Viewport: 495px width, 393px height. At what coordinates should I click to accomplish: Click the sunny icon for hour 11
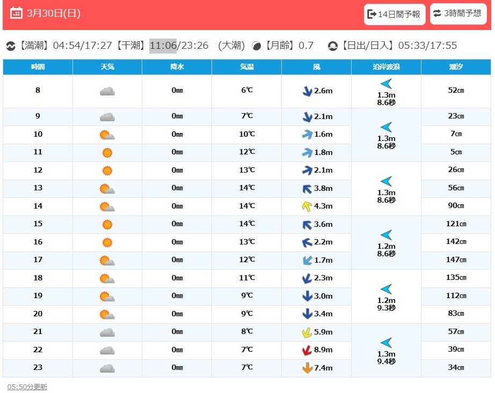pos(107,153)
